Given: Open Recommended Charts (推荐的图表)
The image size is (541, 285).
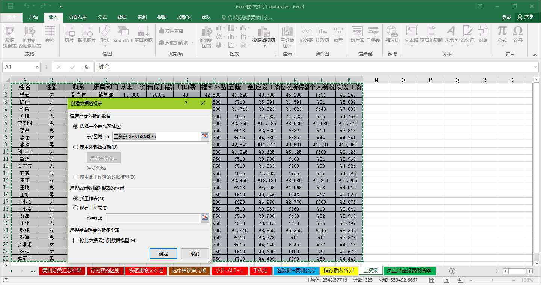Looking at the screenshot, I should click(206, 37).
